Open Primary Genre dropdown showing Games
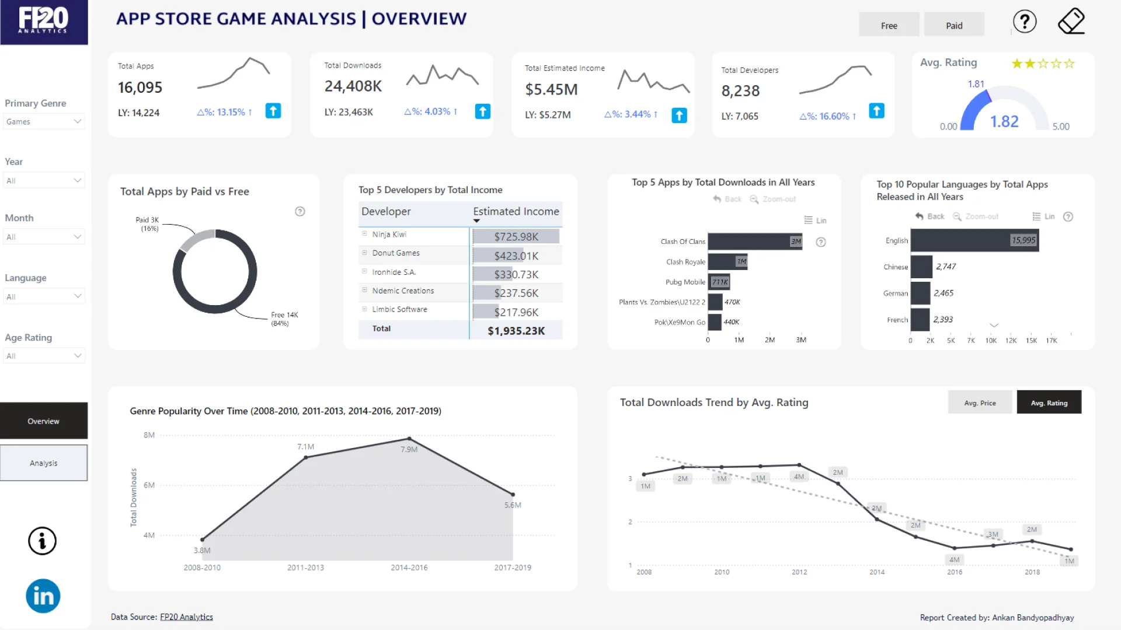The width and height of the screenshot is (1121, 630). pos(44,121)
